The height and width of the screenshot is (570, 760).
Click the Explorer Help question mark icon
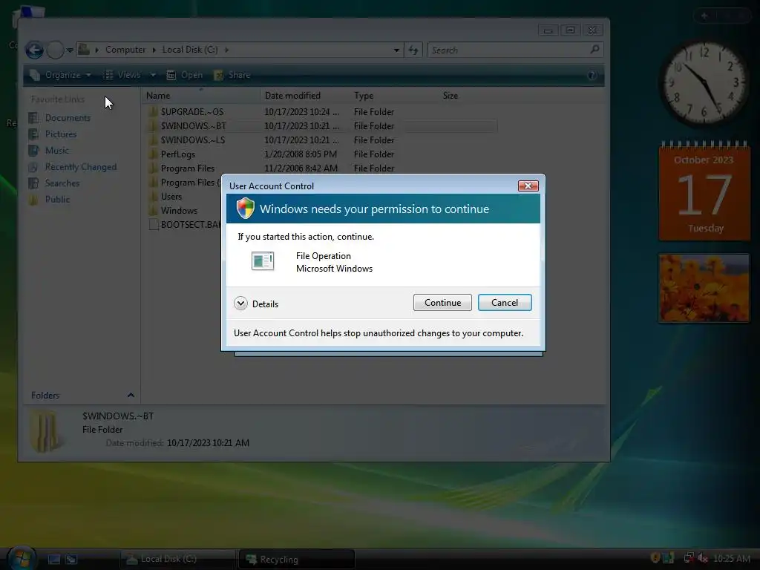tap(592, 75)
